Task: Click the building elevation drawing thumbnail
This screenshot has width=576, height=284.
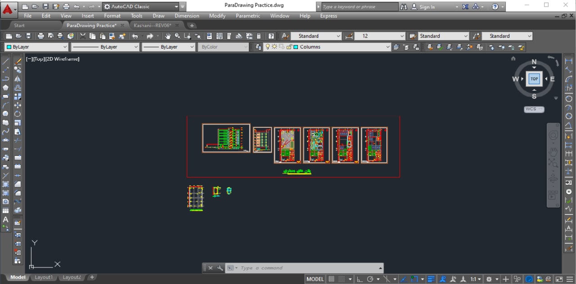Action: coord(226,138)
